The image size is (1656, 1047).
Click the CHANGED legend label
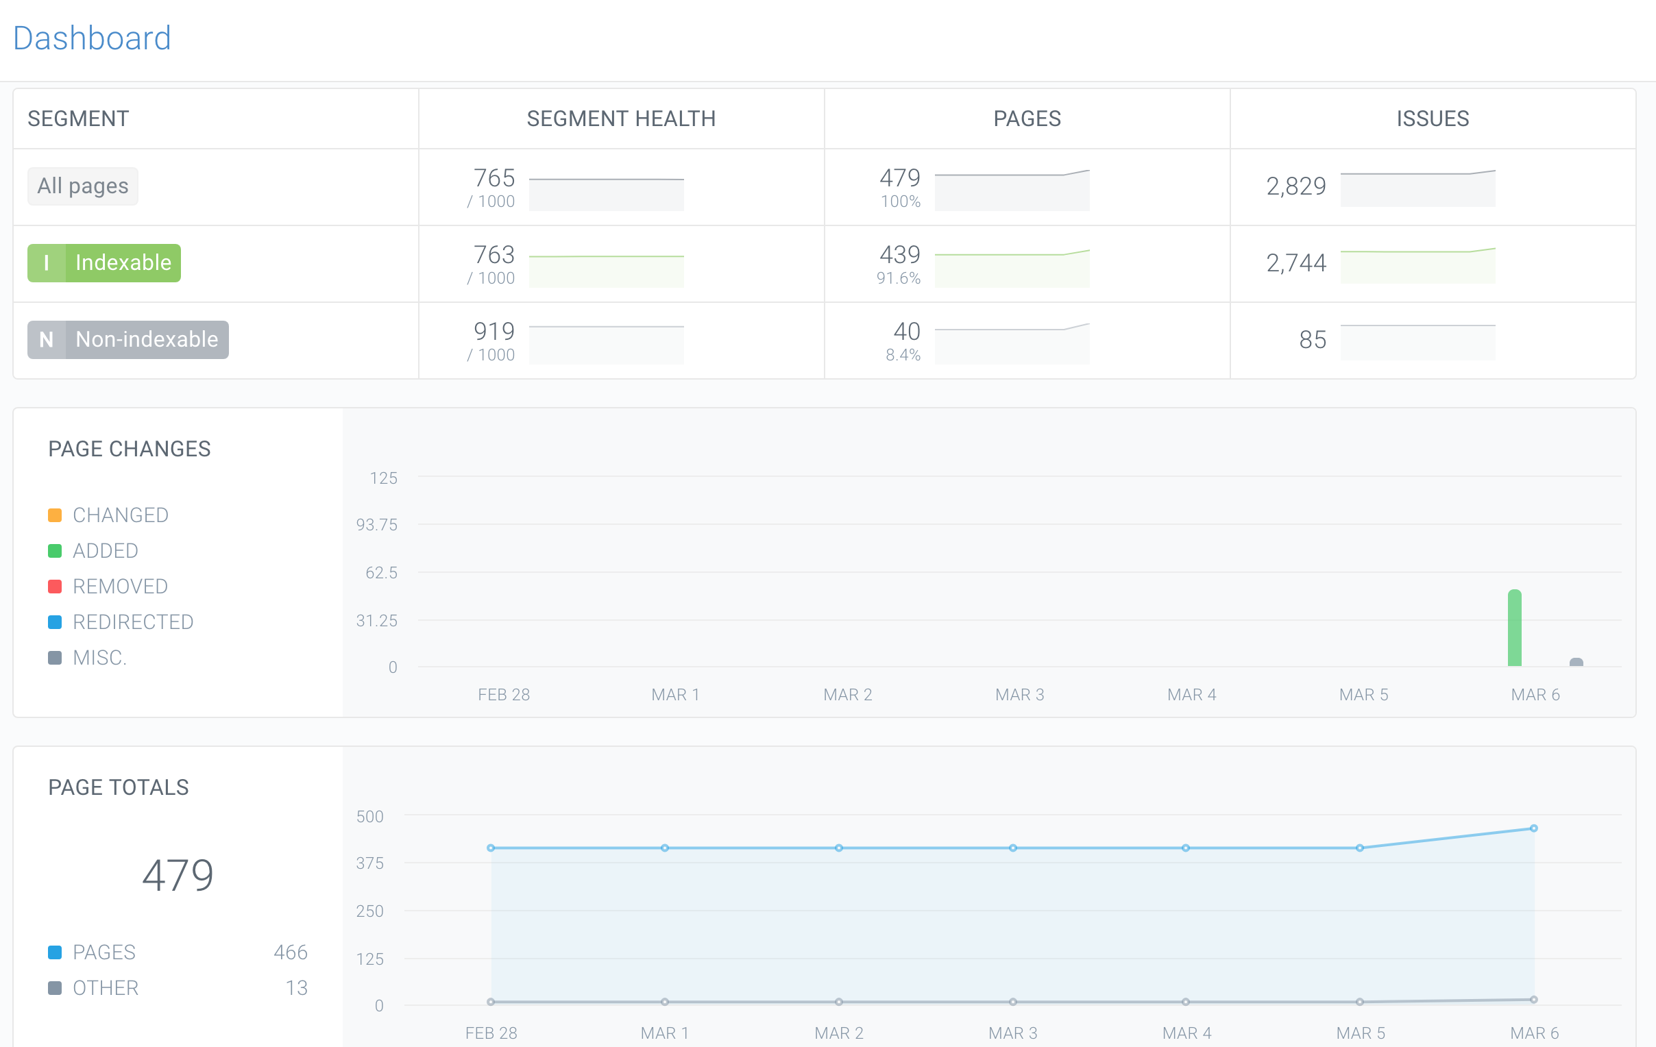[x=121, y=515]
